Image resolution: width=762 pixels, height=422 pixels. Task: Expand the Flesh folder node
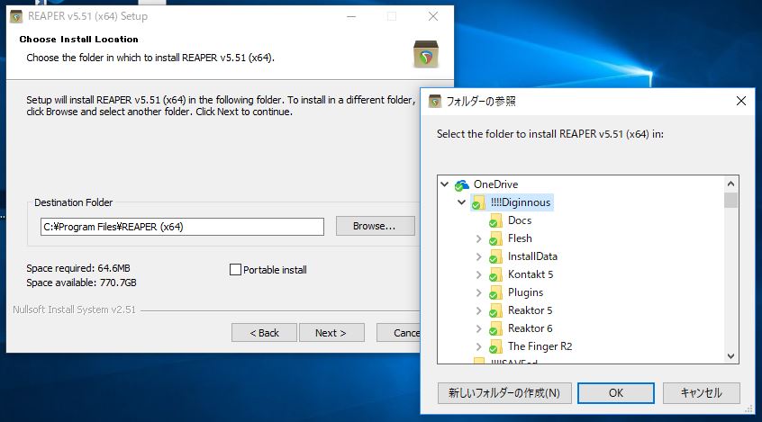pyautogui.click(x=478, y=238)
